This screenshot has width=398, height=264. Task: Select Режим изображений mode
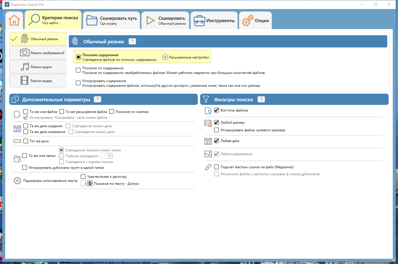[38, 53]
